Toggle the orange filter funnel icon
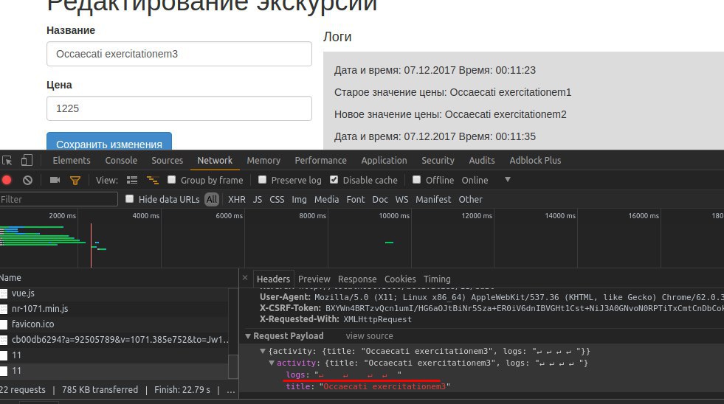Viewport: 724px width, 404px height. pos(75,181)
